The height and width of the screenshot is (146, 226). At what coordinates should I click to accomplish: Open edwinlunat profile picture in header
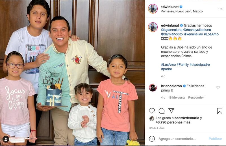tap(153, 9)
